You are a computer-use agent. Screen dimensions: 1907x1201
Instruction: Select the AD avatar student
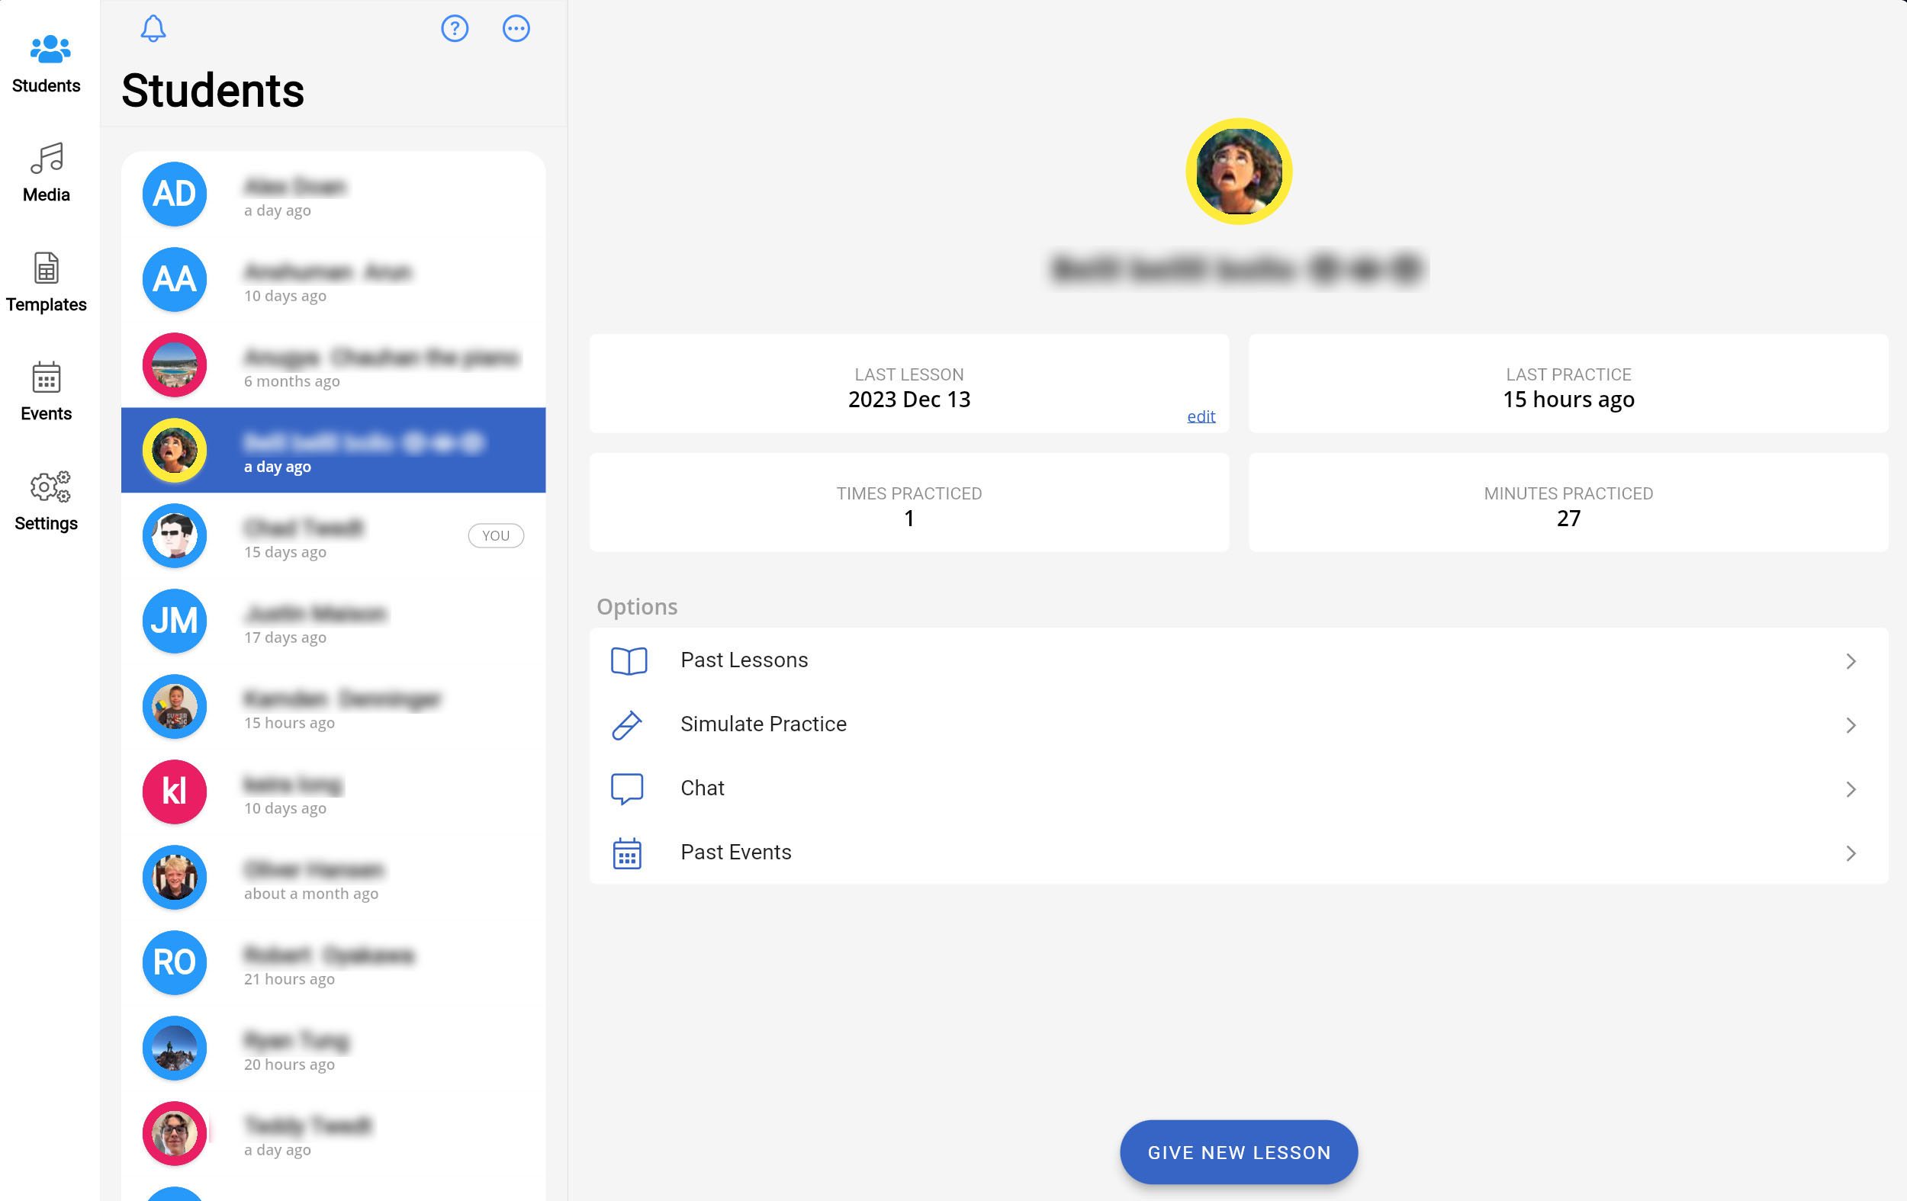click(333, 194)
